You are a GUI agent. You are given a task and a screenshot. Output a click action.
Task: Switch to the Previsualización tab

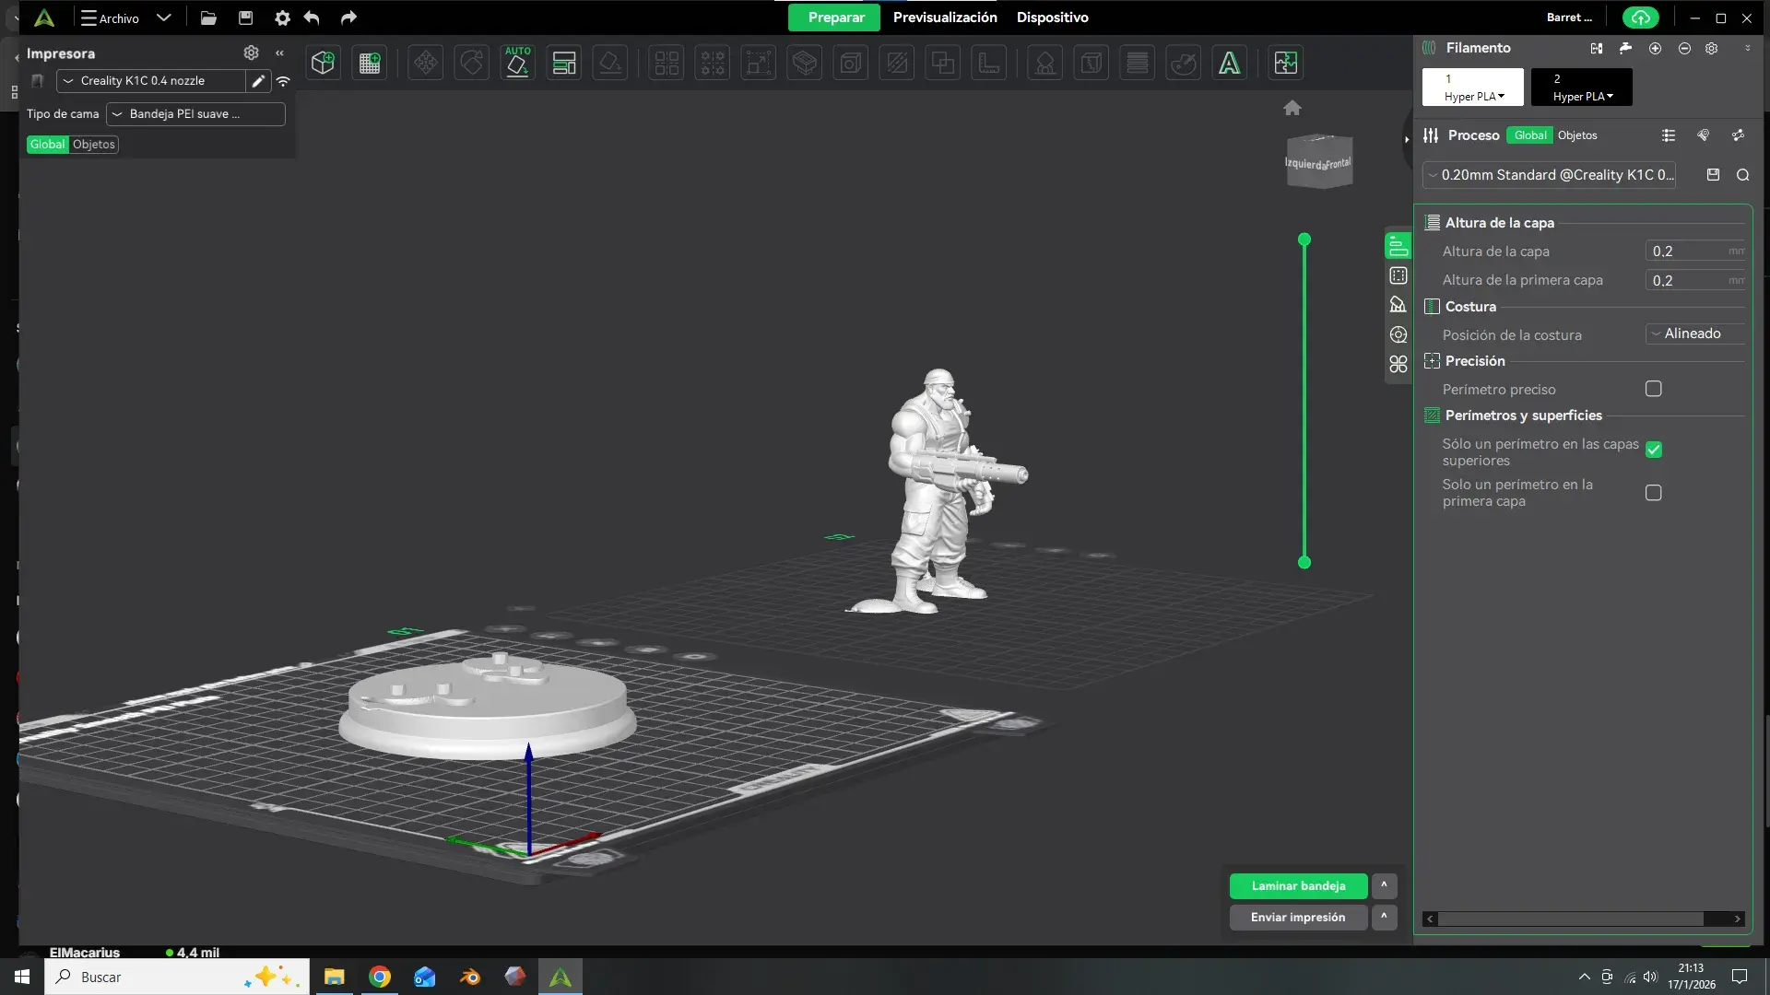click(x=945, y=18)
